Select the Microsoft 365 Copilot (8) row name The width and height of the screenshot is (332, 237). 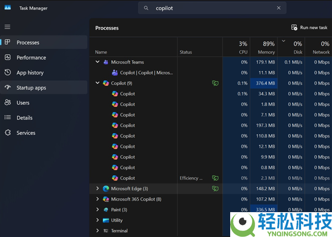pos(136,199)
